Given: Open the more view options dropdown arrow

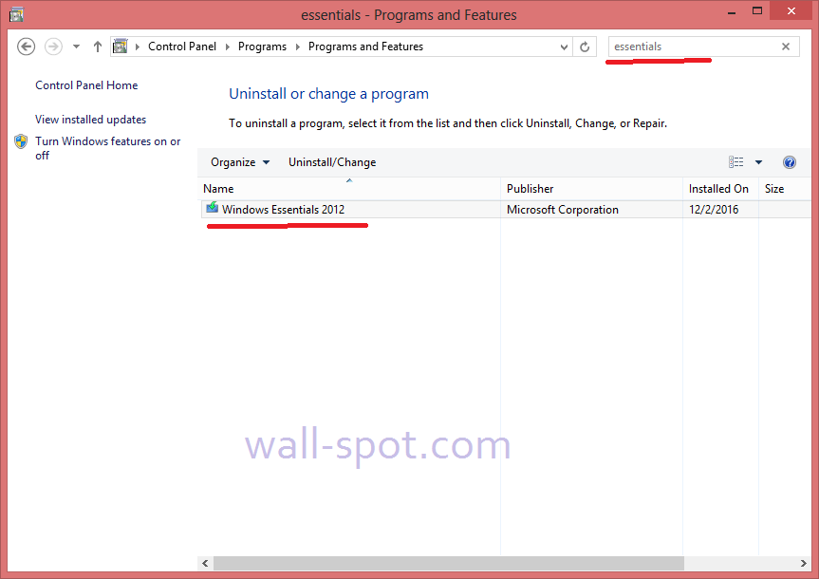Looking at the screenshot, I should pyautogui.click(x=758, y=162).
